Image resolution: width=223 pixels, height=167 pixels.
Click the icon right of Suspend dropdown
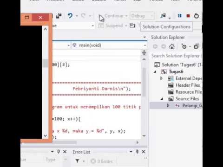132,26
